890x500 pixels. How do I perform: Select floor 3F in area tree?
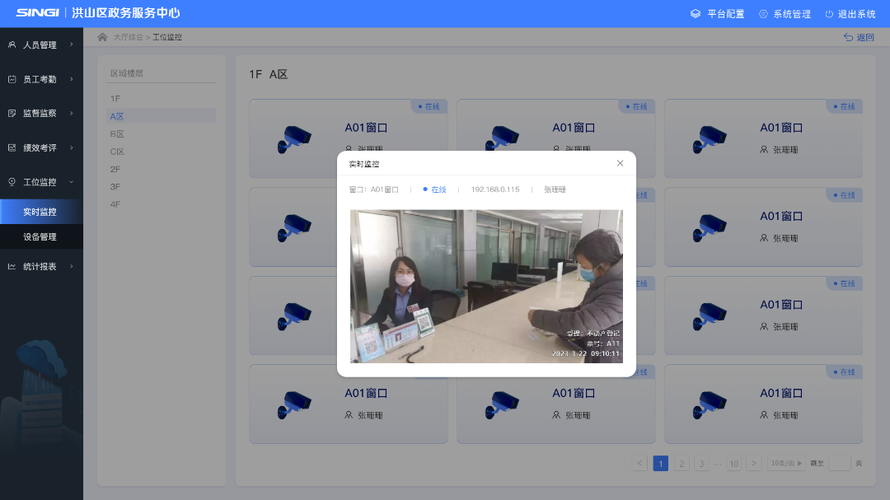115,187
